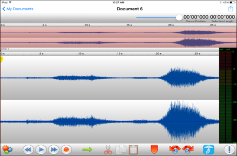
Task: Cut selection with the scissors icon
Action: [108, 149]
